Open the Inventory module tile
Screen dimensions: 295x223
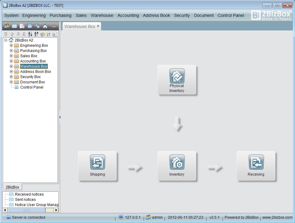click(x=177, y=166)
